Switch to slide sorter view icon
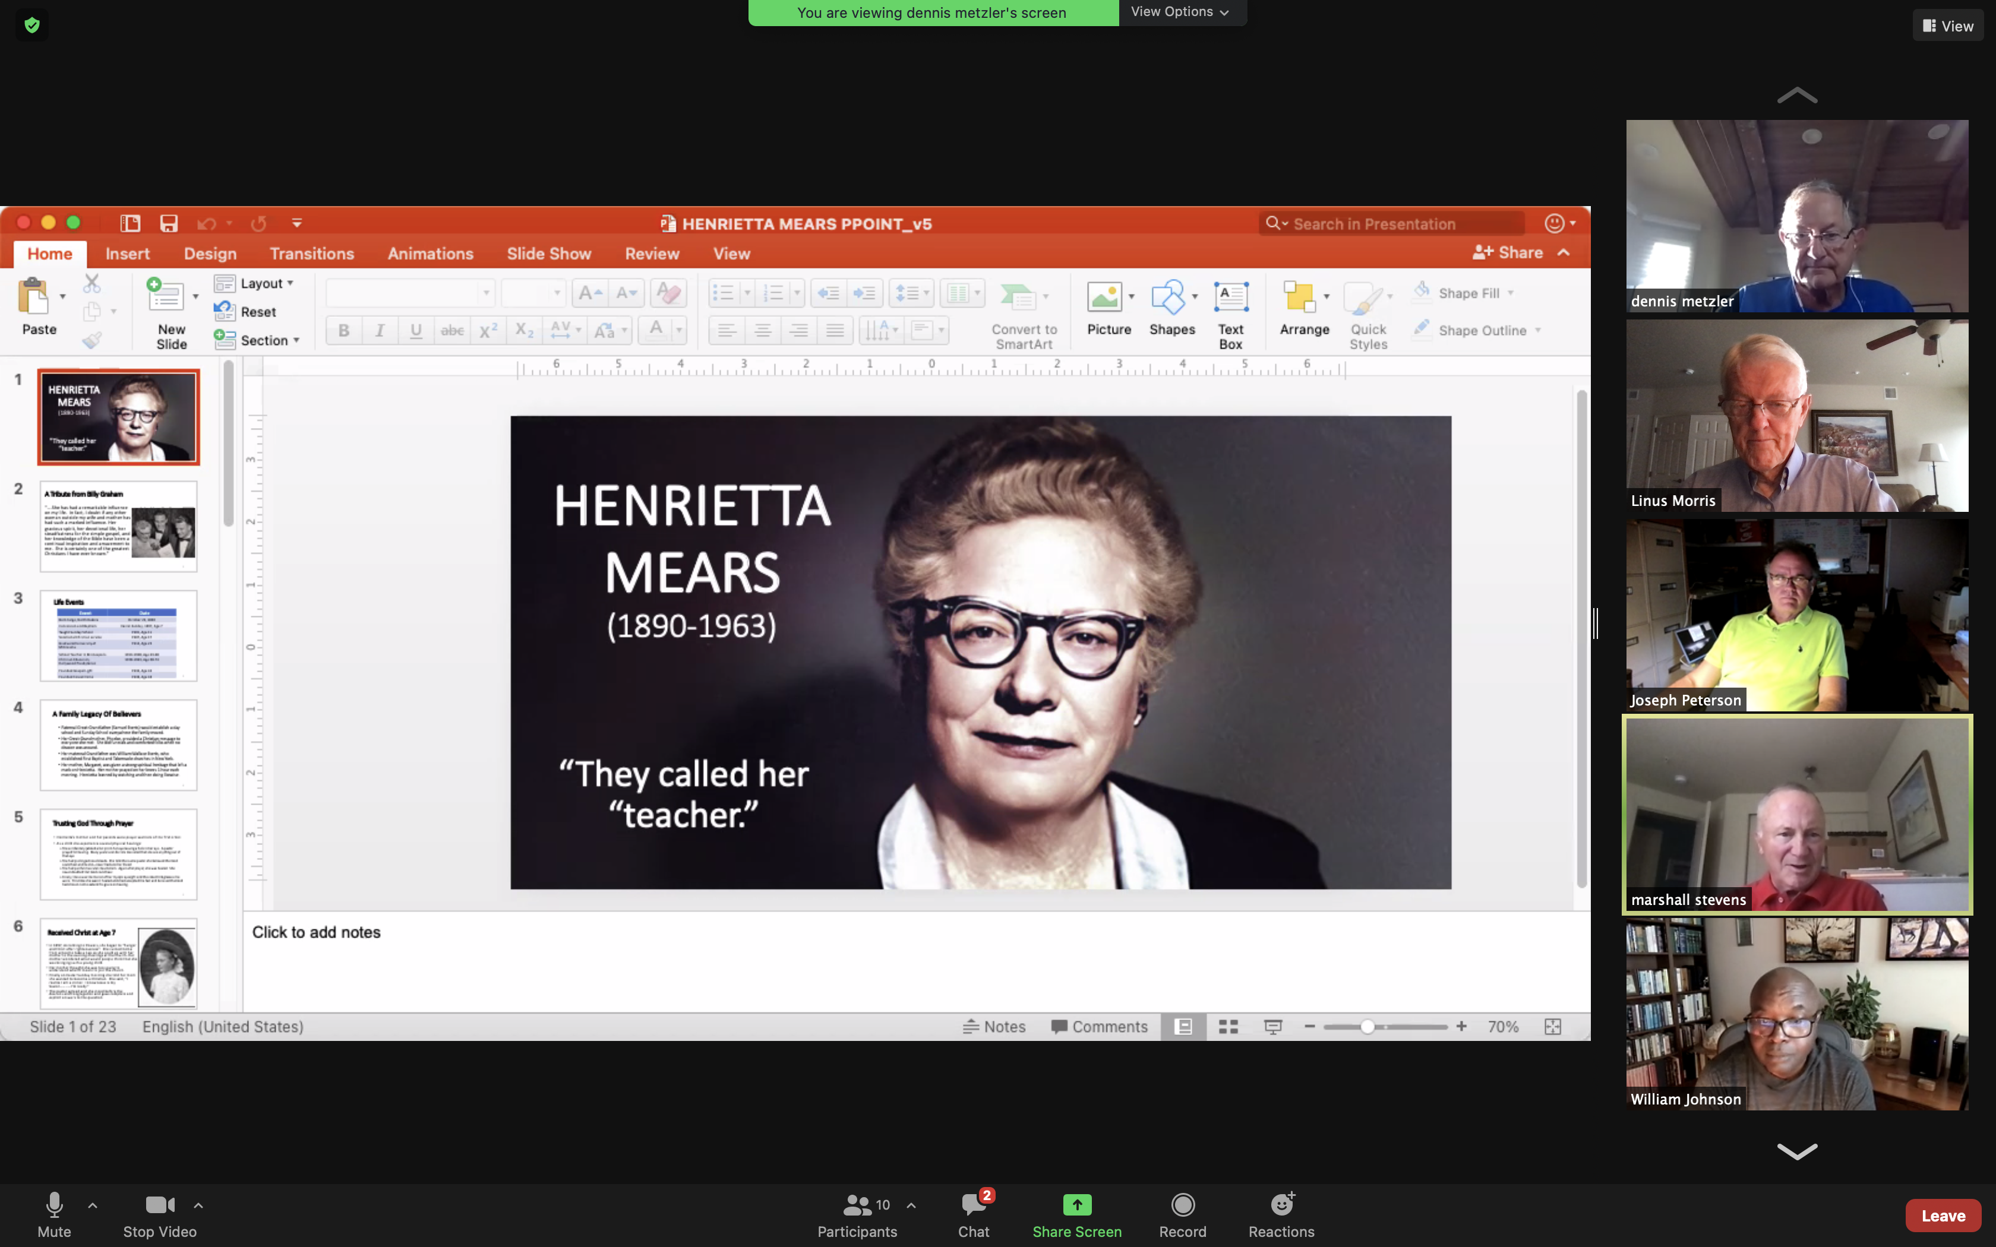This screenshot has width=1996, height=1247. tap(1228, 1027)
